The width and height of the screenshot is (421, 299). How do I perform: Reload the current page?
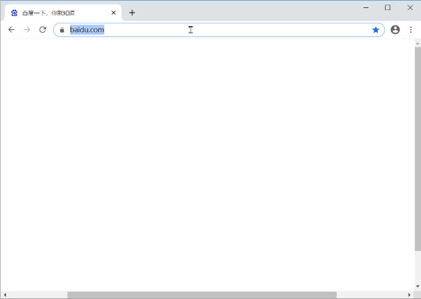click(43, 29)
